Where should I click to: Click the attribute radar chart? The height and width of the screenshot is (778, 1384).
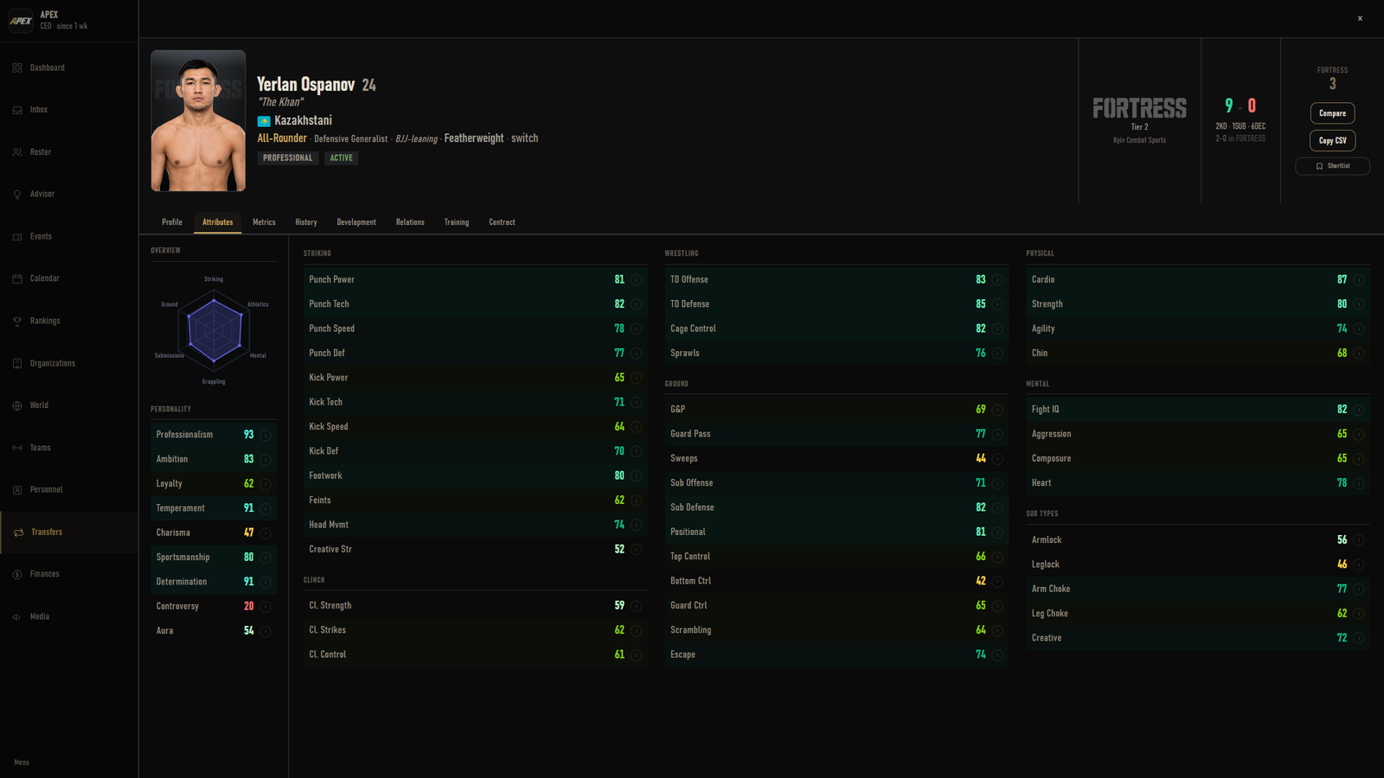[x=214, y=329]
